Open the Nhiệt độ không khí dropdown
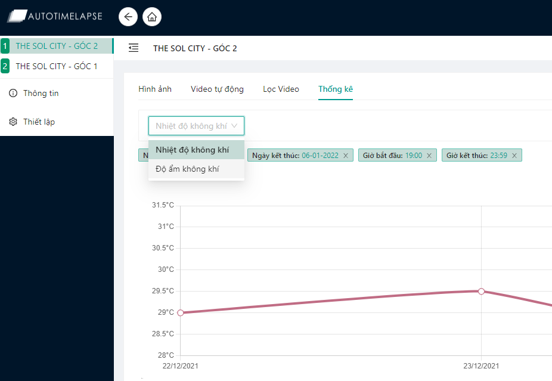Screen dimensions: 552x381 tap(197, 126)
